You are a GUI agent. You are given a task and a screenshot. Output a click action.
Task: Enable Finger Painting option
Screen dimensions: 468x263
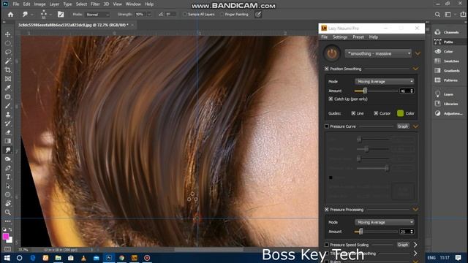[222, 15]
